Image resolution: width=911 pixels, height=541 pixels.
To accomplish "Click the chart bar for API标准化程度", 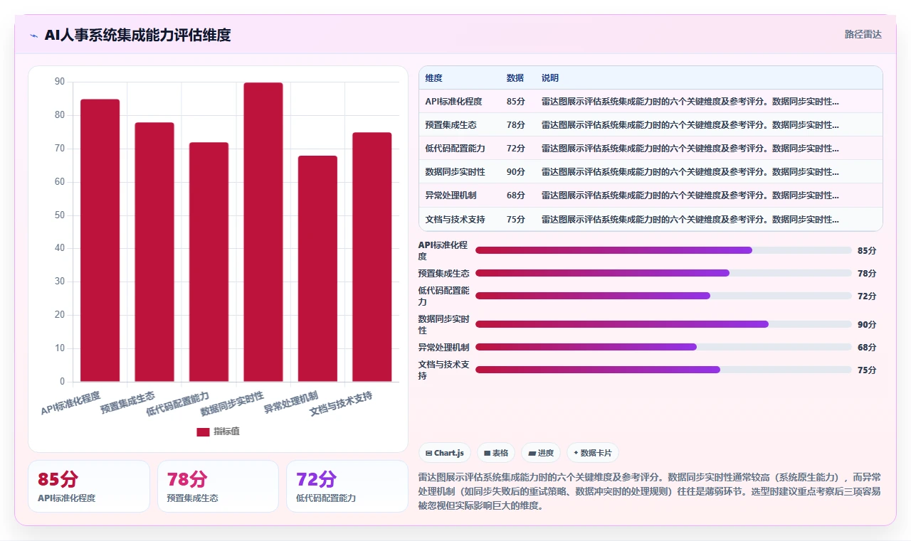I will point(100,240).
